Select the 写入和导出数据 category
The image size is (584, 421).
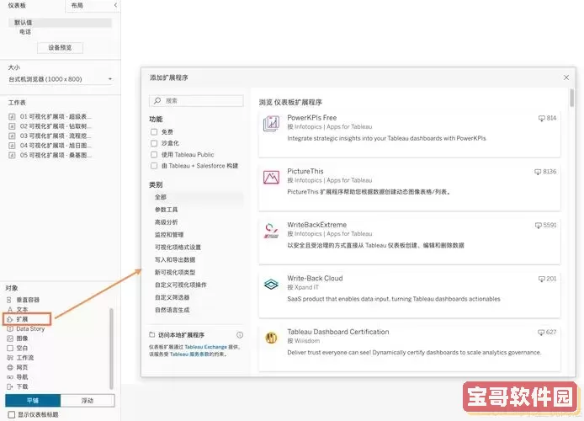point(175,259)
